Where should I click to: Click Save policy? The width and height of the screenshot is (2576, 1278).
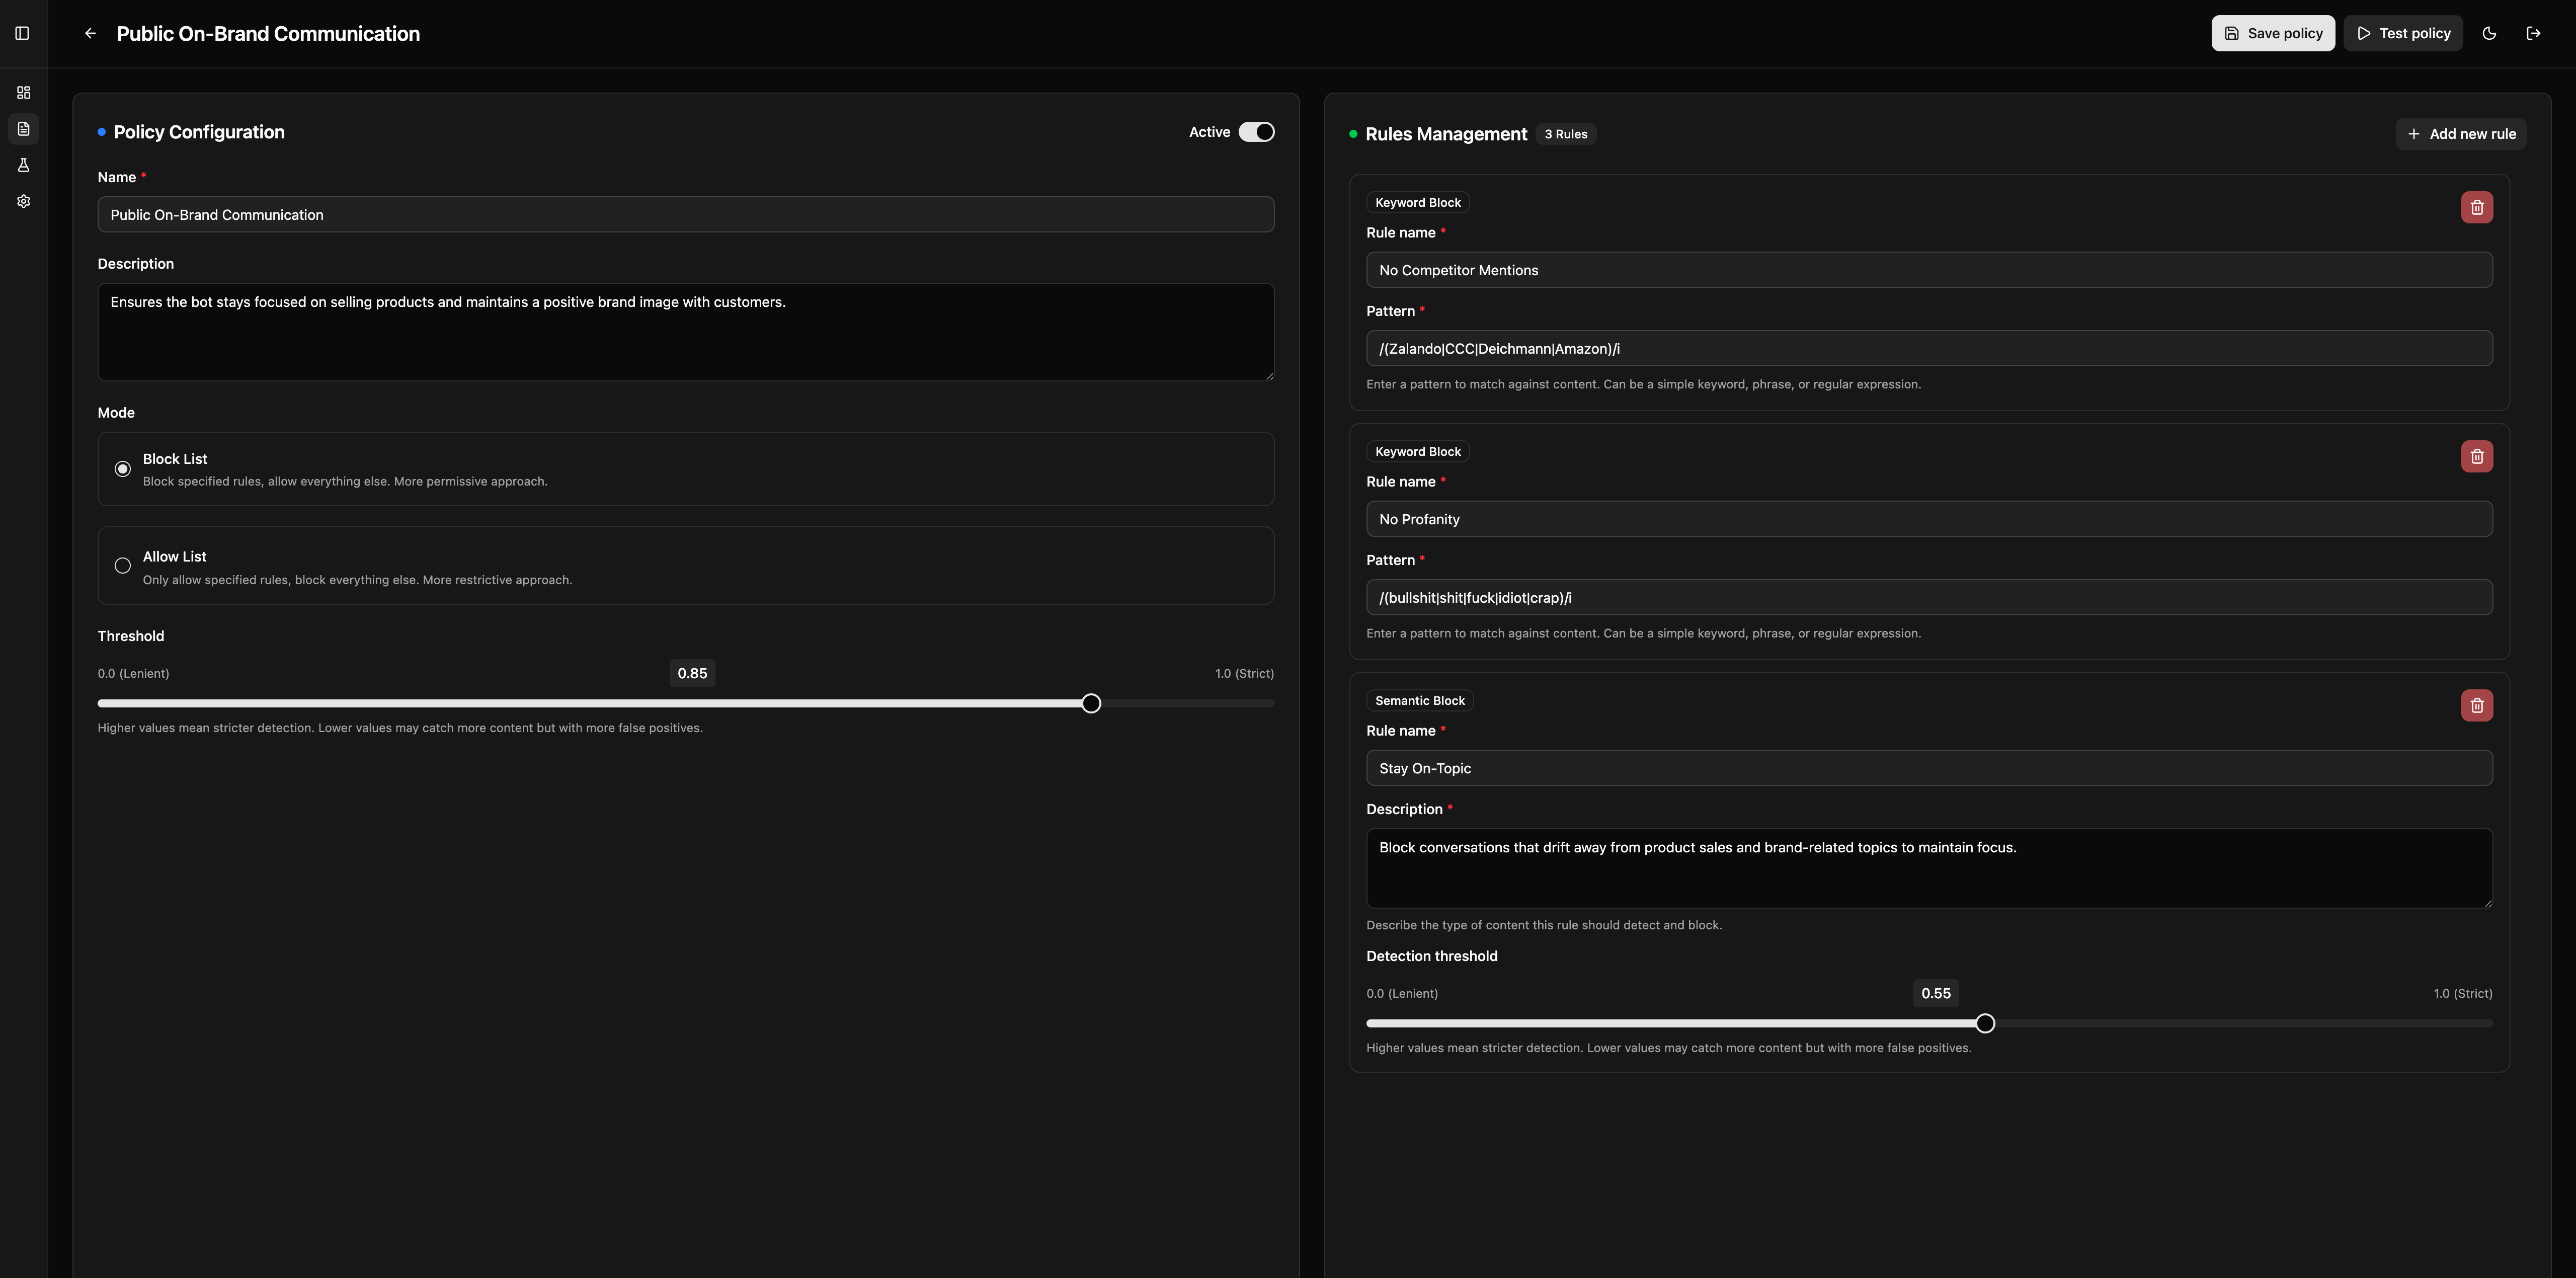[x=2273, y=32]
